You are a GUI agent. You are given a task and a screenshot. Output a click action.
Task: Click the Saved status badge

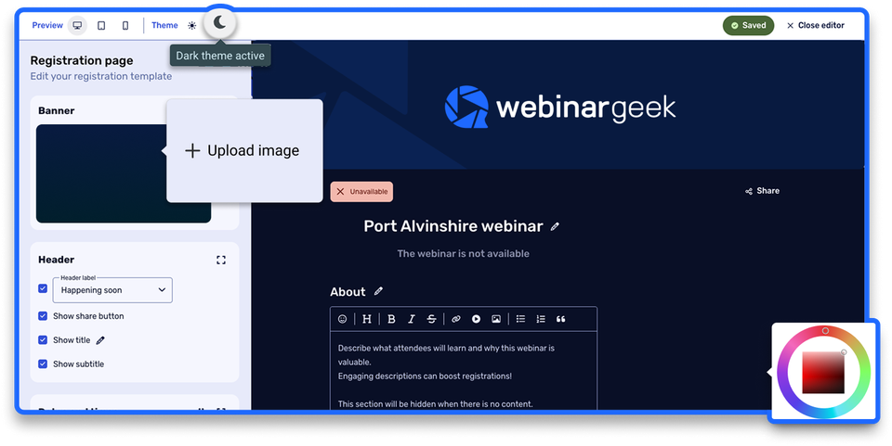748,26
